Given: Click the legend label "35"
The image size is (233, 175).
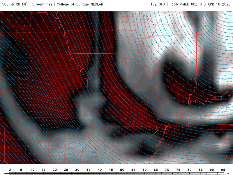Looking at the screenshot, I should point(89,170).
